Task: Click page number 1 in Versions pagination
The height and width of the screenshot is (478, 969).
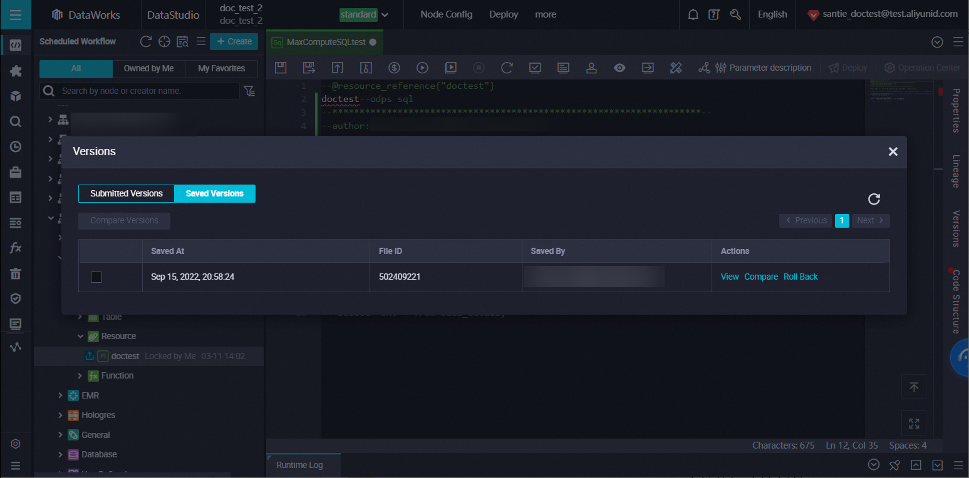Action: [842, 220]
